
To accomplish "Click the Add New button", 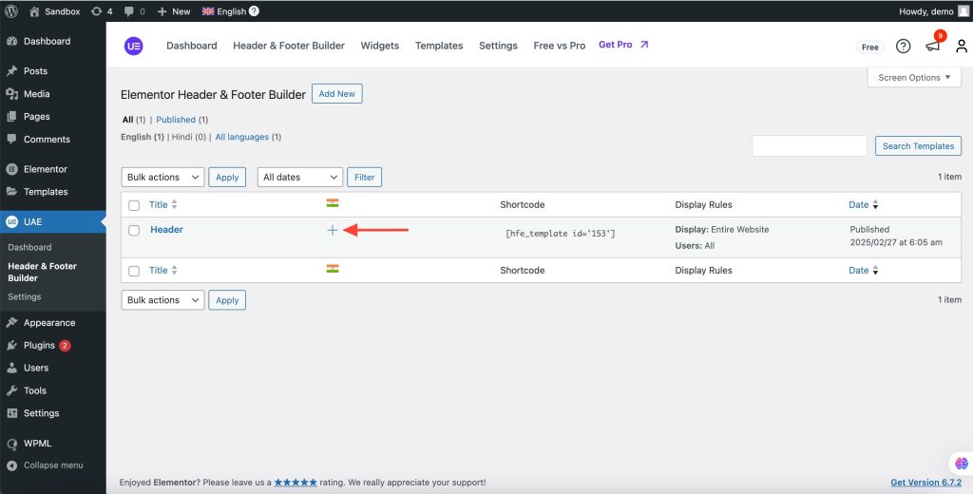I will [x=337, y=94].
